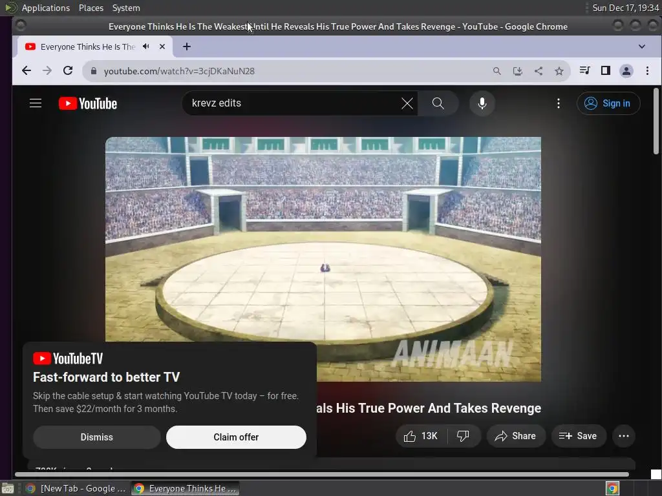
Task: Open the media control icon in Chrome toolbar
Action: (584, 70)
